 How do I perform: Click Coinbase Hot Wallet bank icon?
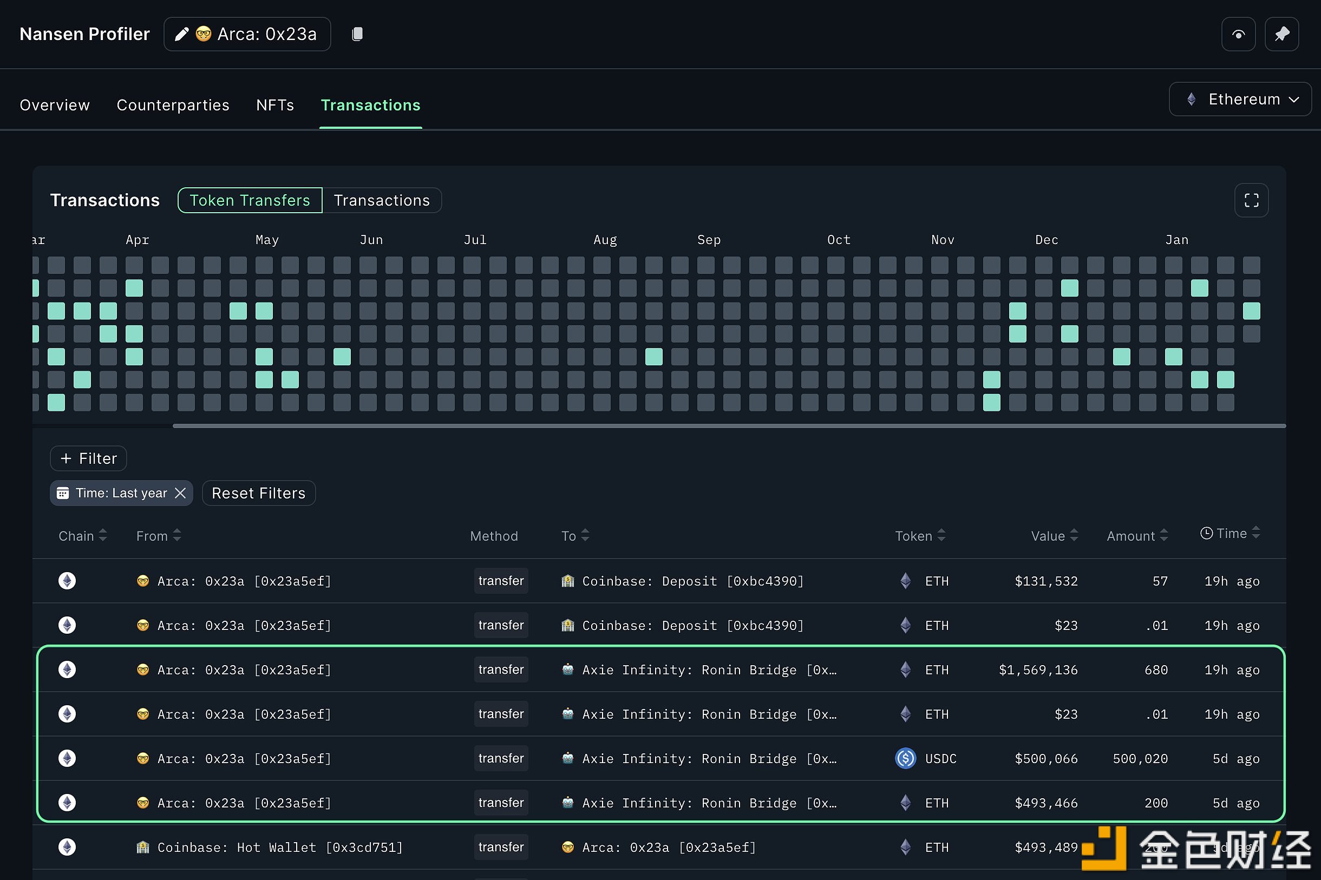[142, 847]
